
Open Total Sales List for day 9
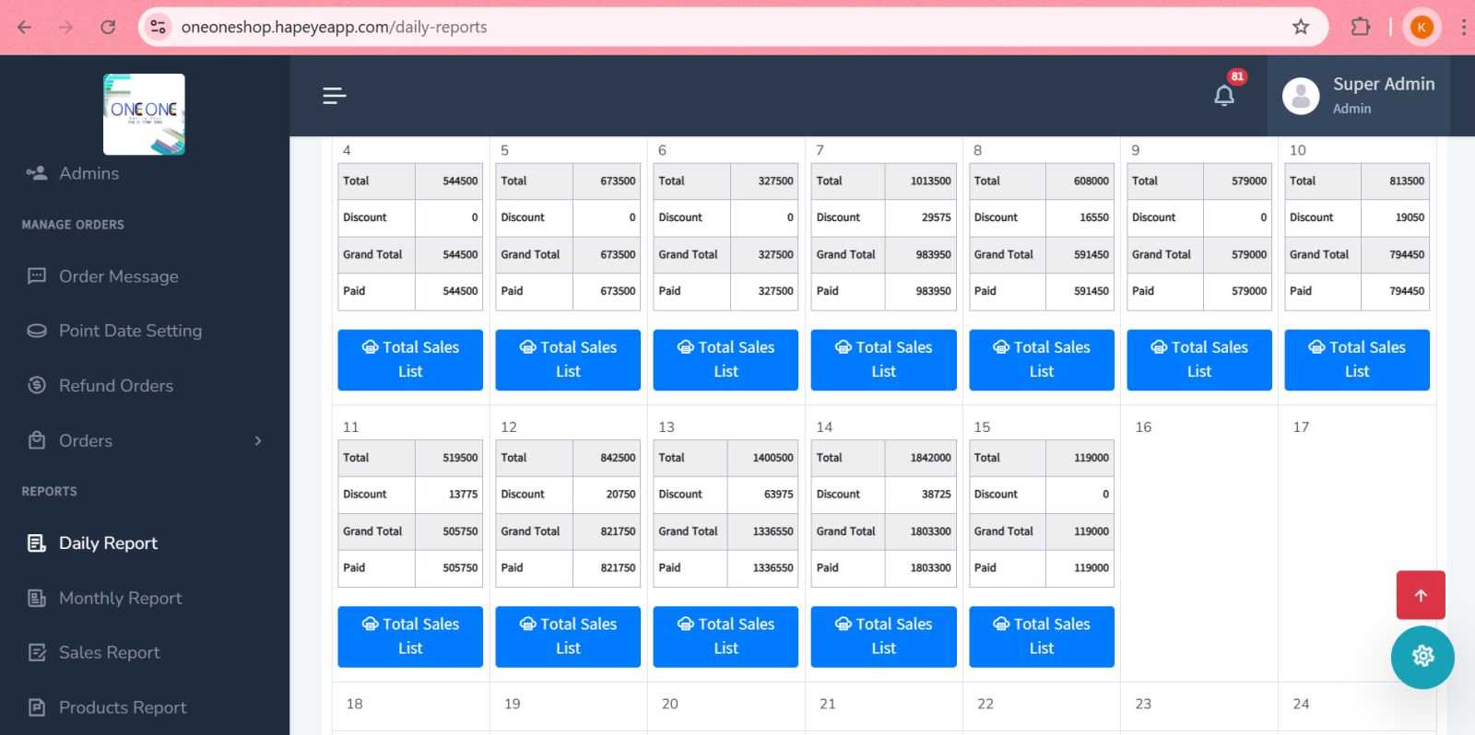tap(1199, 359)
